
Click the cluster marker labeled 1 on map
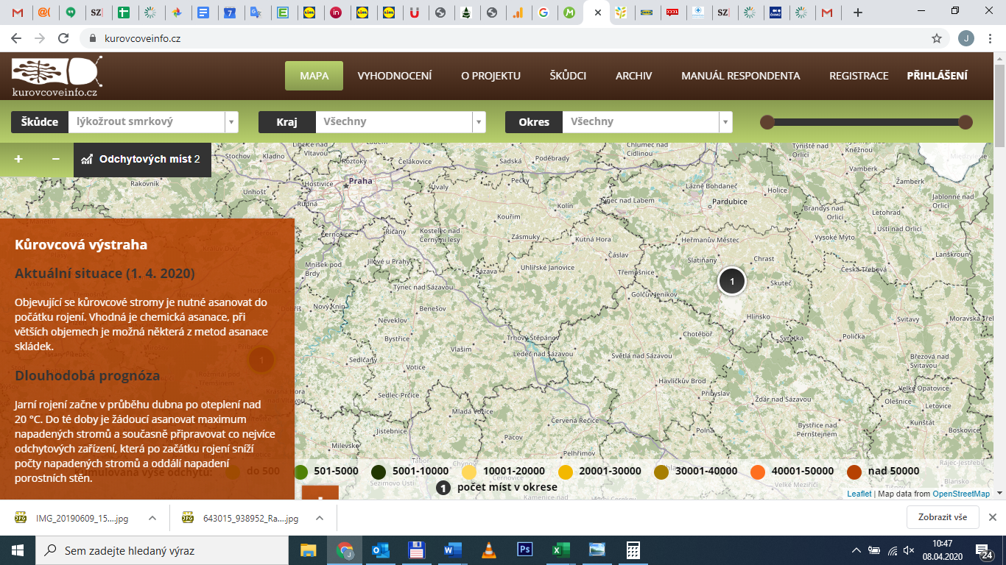click(731, 281)
